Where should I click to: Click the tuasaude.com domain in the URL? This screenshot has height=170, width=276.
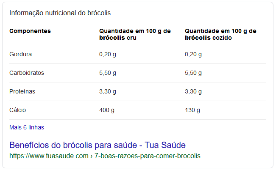point(49,156)
